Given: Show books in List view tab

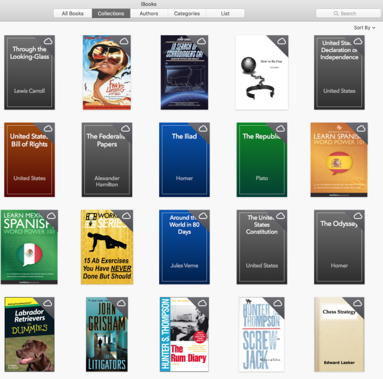Looking at the screenshot, I should point(225,13).
